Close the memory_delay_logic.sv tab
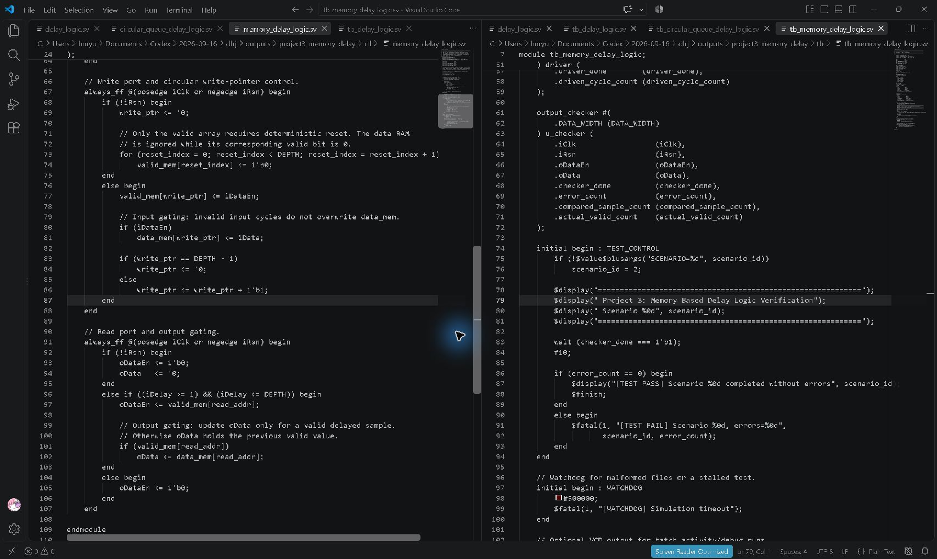The width and height of the screenshot is (937, 559). (x=324, y=29)
